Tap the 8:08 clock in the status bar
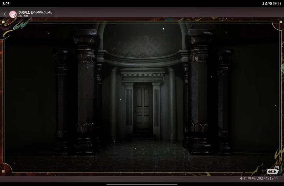Viewport: 284px width, 186px height. tap(6, 4)
